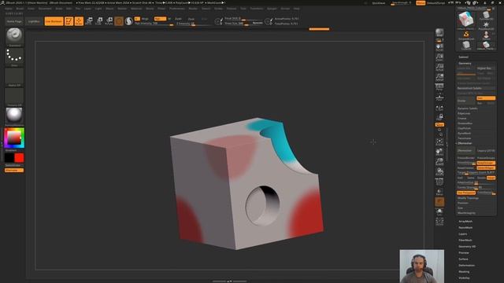Collapse the ZRemesher section header
This screenshot has width=504, height=283.
coord(465,143)
